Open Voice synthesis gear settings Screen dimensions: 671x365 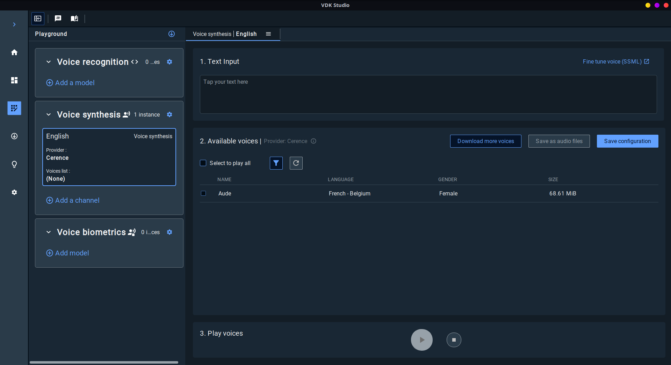click(169, 115)
